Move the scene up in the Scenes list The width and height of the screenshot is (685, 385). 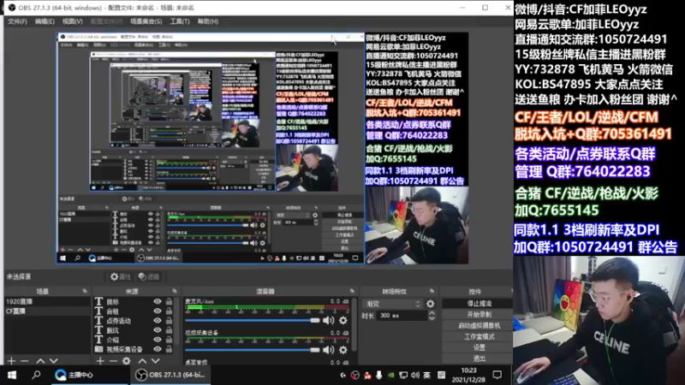click(x=40, y=361)
